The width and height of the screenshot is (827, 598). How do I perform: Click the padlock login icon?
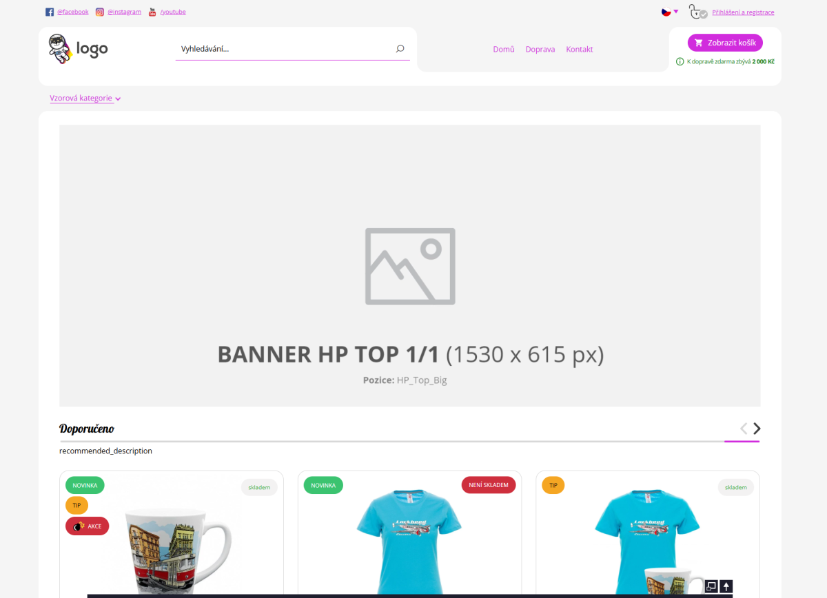[697, 12]
